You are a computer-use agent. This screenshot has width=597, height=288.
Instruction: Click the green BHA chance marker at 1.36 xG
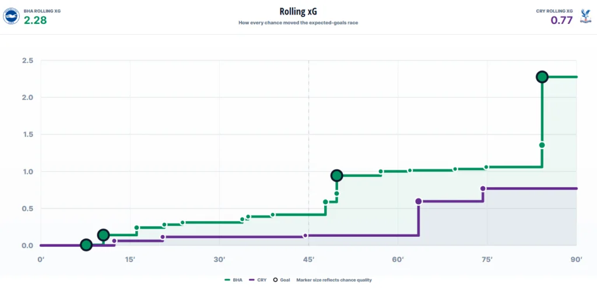click(x=542, y=145)
